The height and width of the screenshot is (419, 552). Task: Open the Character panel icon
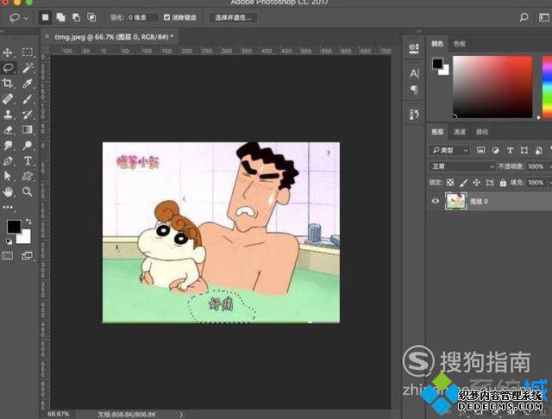tap(414, 73)
